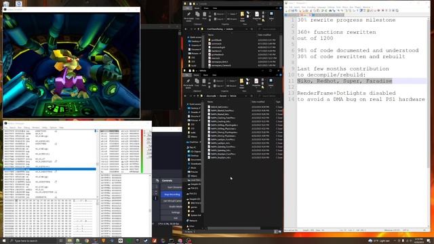The height and width of the screenshot is (244, 434).
Task: Open Steam from the taskbar
Action: click(146, 241)
